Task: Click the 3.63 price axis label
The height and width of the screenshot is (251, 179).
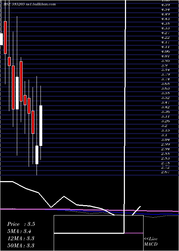Action: (165, 88)
